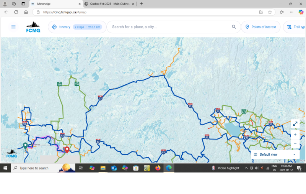
Task: Open the hamburger menu next to FCMQ logo
Action: pyautogui.click(x=13, y=27)
